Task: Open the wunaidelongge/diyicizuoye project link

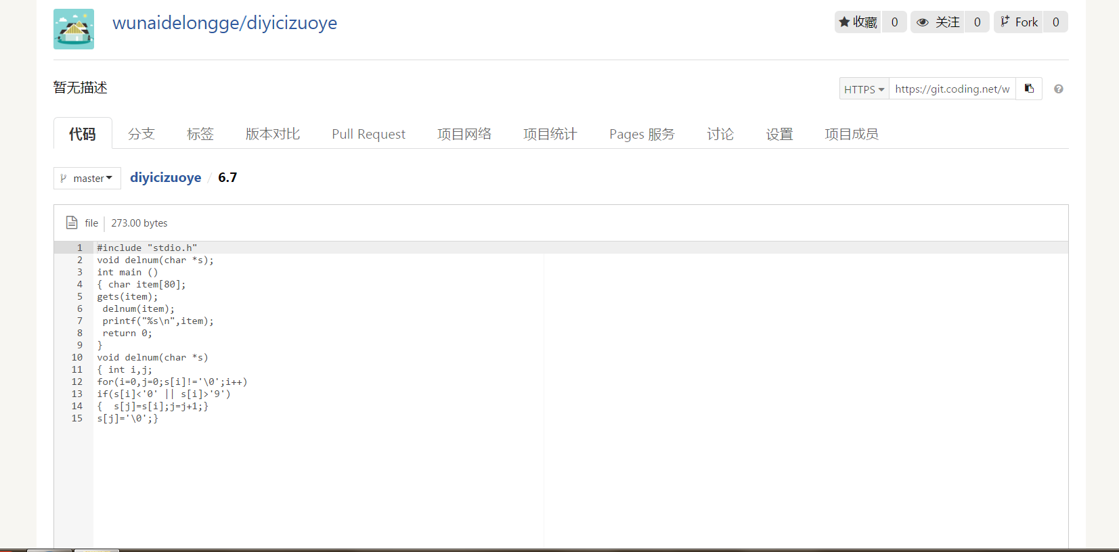Action: point(225,23)
